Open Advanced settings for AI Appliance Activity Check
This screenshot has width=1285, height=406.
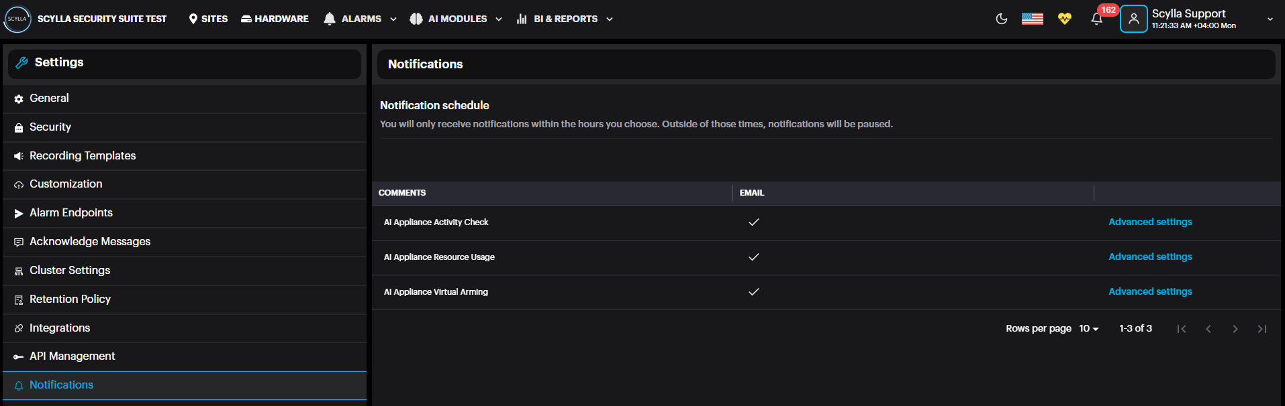[1149, 222]
